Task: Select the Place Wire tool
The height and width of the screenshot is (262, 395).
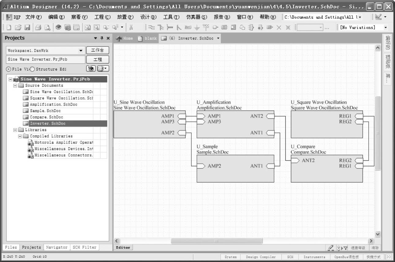Action: pos(151,28)
